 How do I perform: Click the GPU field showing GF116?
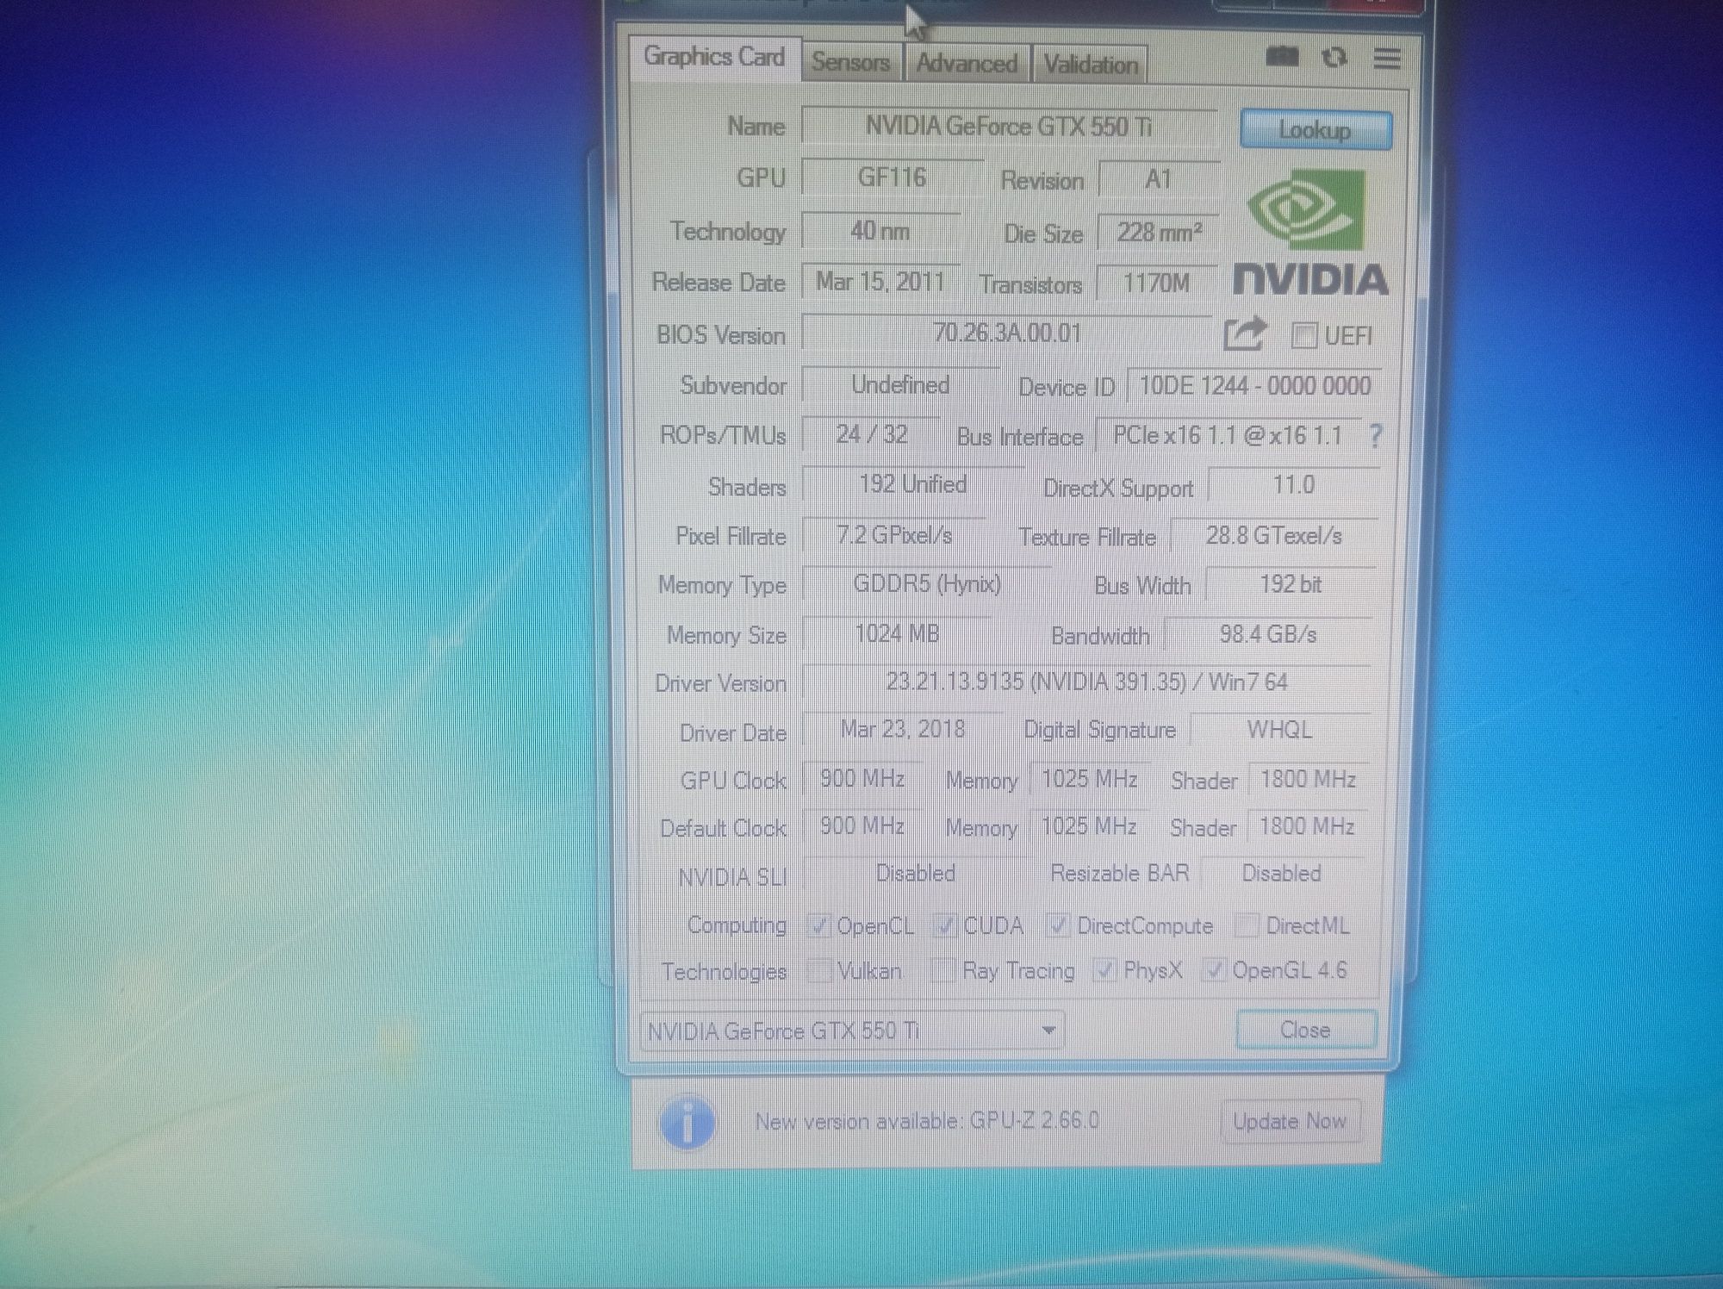coord(893,177)
